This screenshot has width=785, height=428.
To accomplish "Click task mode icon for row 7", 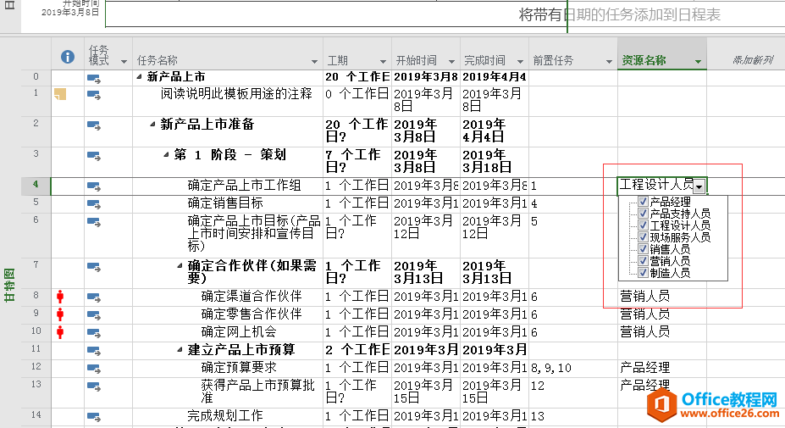I will (x=94, y=267).
